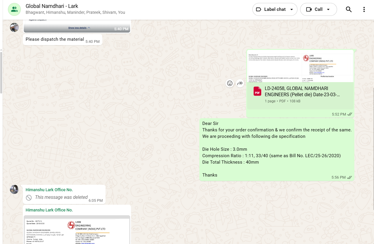The image size is (374, 244).
Task: Click the tag icon in Label chat
Action: (x=259, y=9)
